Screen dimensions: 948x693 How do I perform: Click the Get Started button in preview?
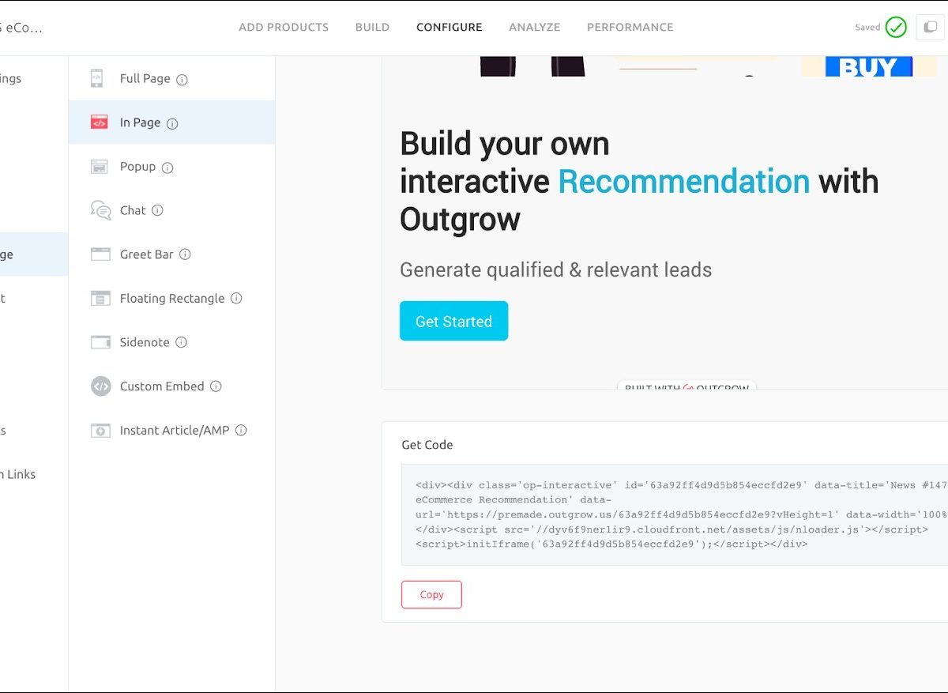[x=453, y=321]
